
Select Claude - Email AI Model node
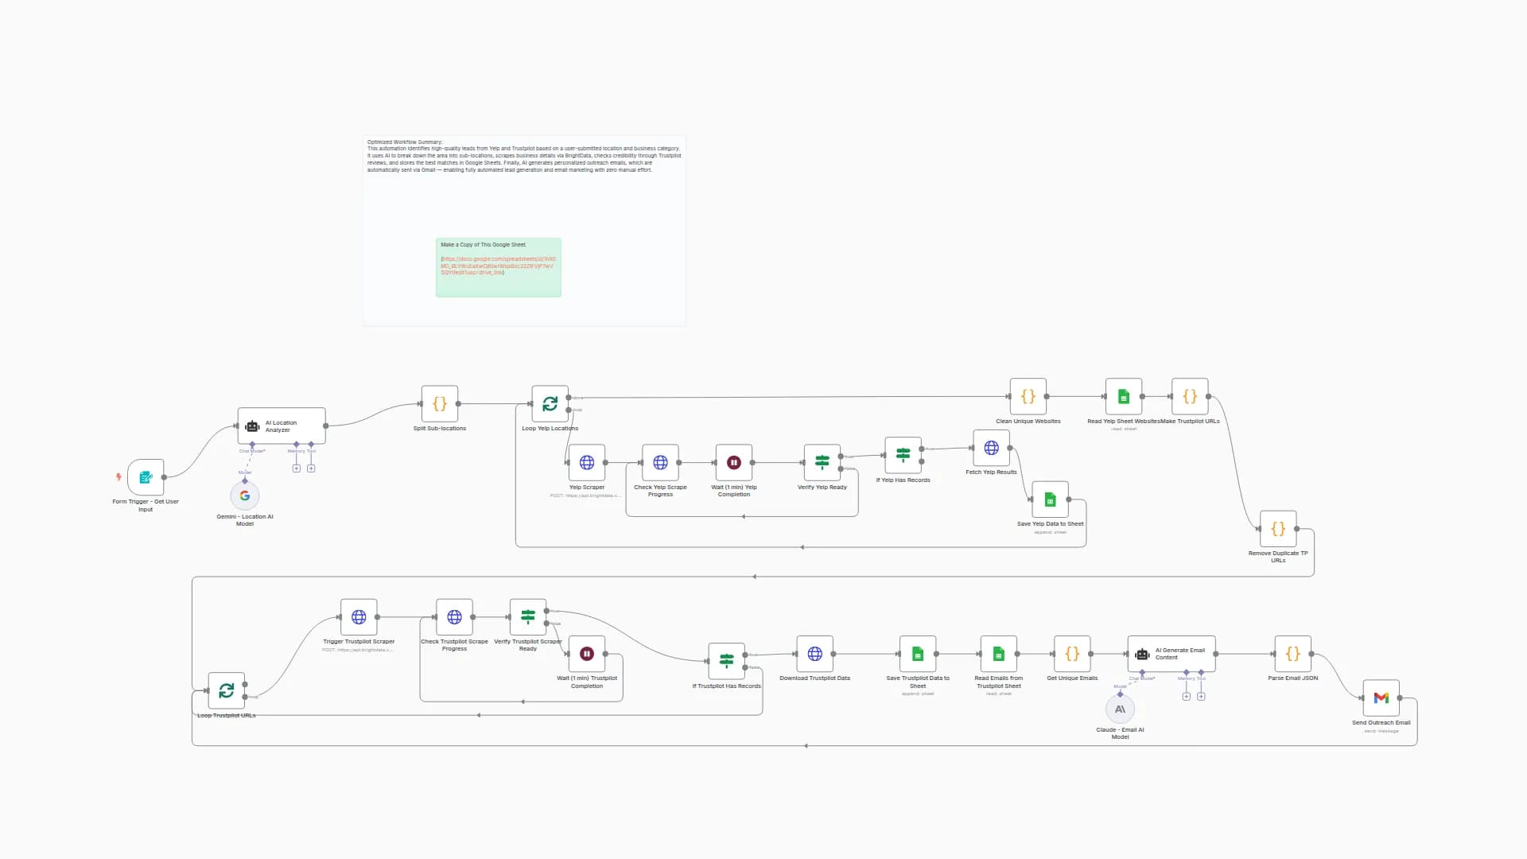click(x=1121, y=709)
